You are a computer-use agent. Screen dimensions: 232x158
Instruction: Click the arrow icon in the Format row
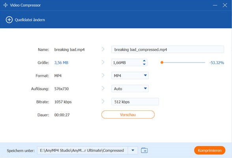click(x=103, y=75)
